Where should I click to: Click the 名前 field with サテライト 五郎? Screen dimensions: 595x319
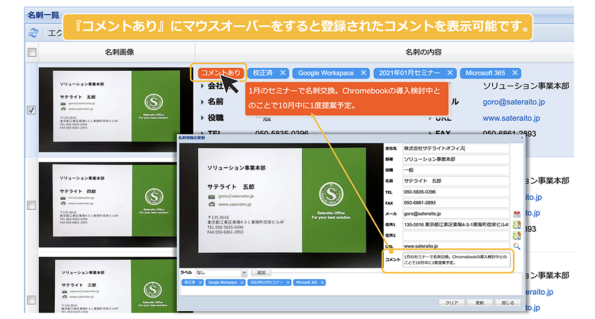click(456, 181)
